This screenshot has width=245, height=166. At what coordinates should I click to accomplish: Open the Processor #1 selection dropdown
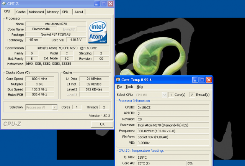(x=41, y=107)
